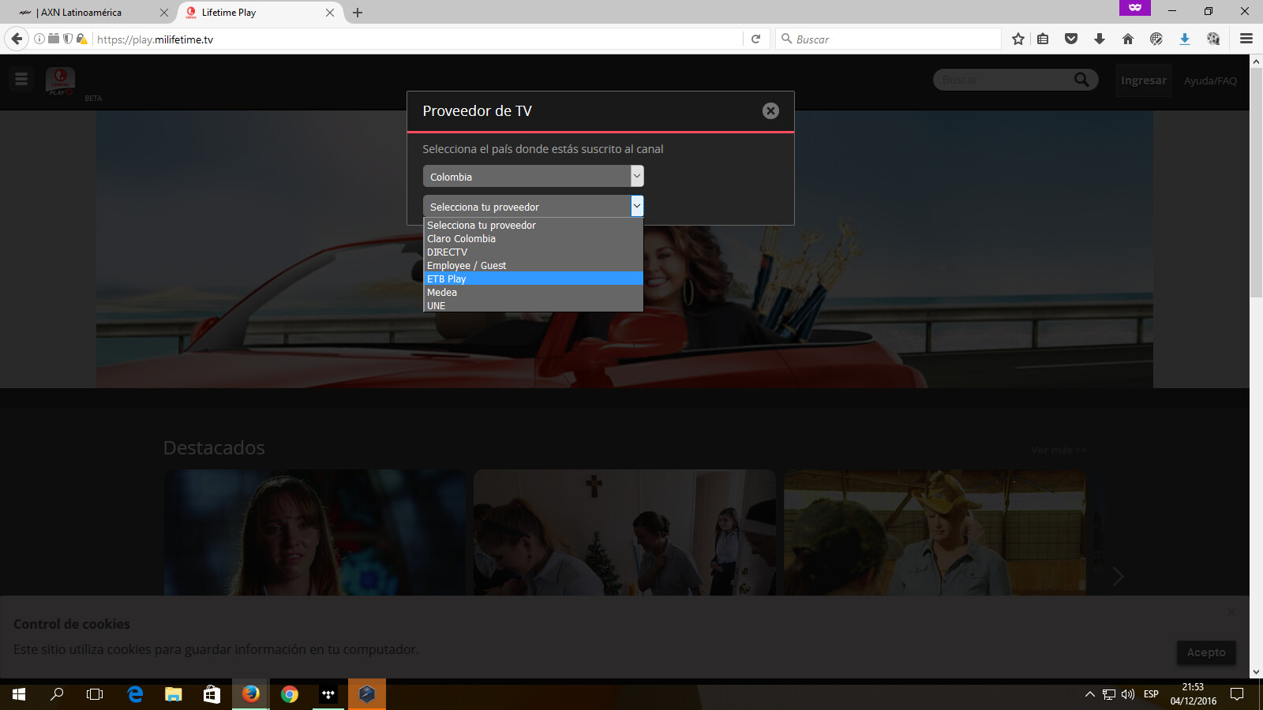Choose Medea from provider list
This screenshot has width=1263, height=710.
click(x=534, y=293)
